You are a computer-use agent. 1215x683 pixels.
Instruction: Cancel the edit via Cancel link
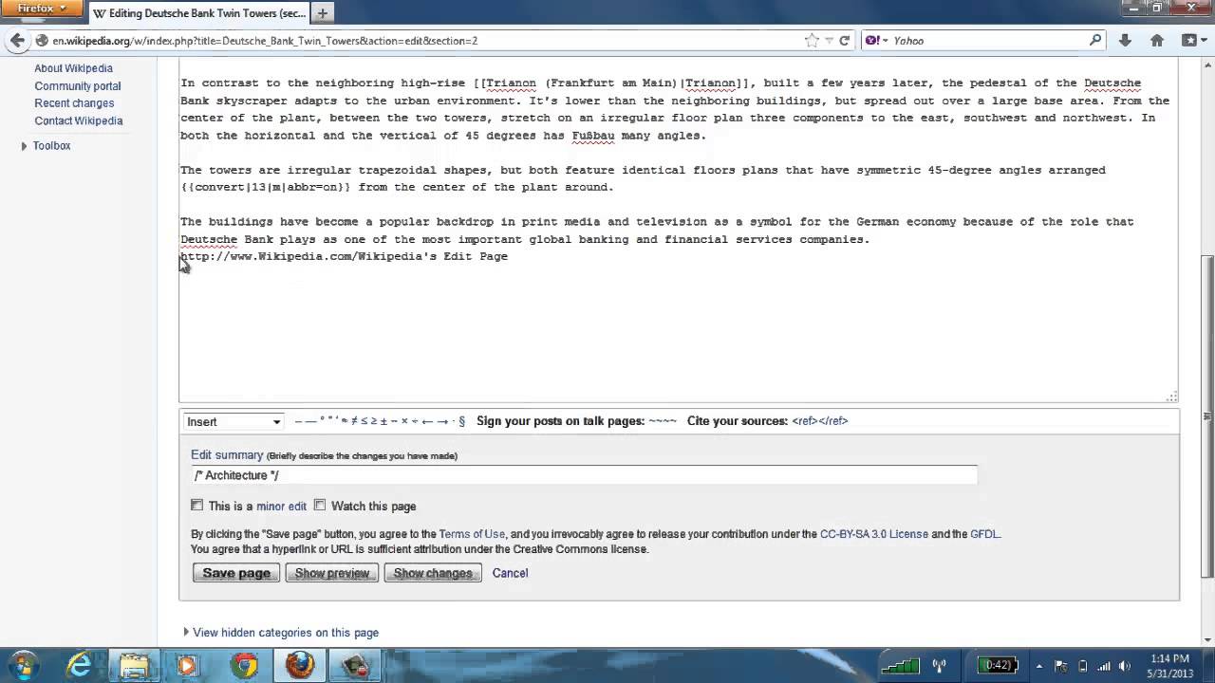[x=510, y=573]
